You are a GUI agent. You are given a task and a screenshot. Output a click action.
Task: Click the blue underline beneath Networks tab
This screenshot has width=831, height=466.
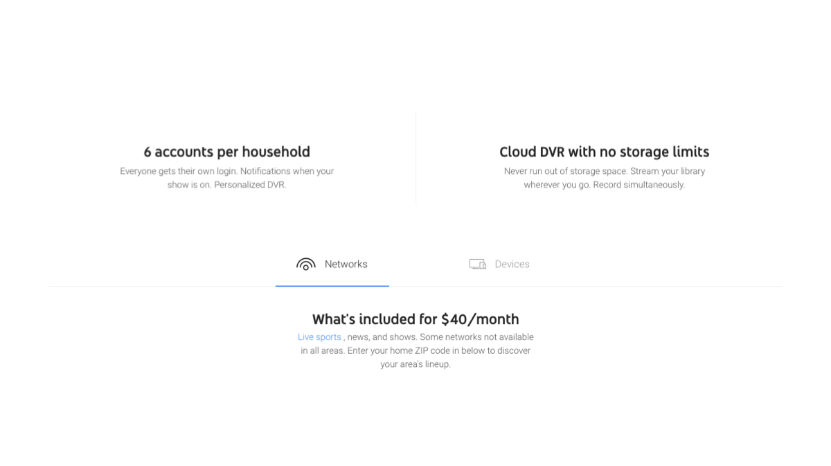[332, 285]
